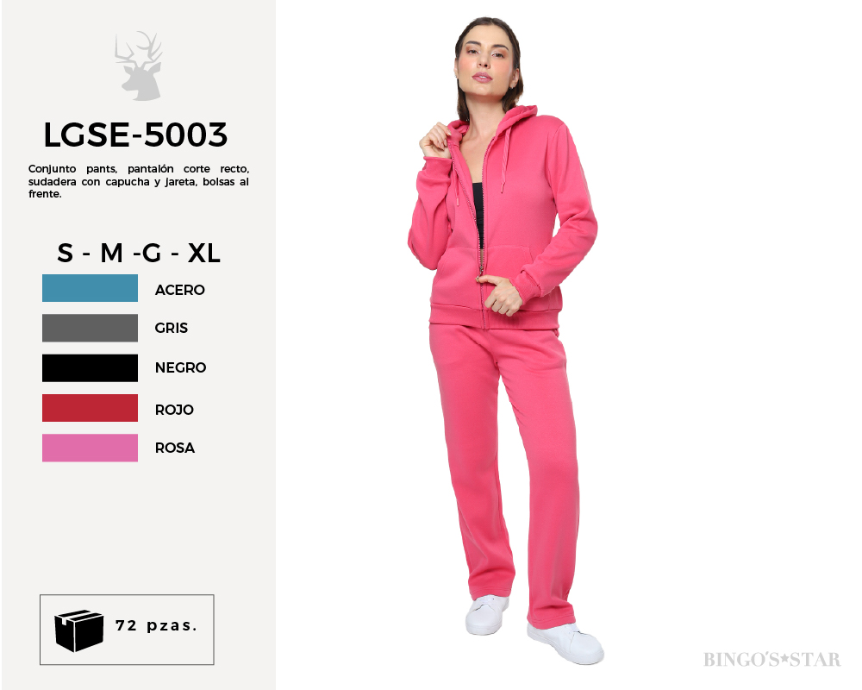The height and width of the screenshot is (690, 862).
Task: Click the ROJO color label
Action: pyautogui.click(x=174, y=410)
